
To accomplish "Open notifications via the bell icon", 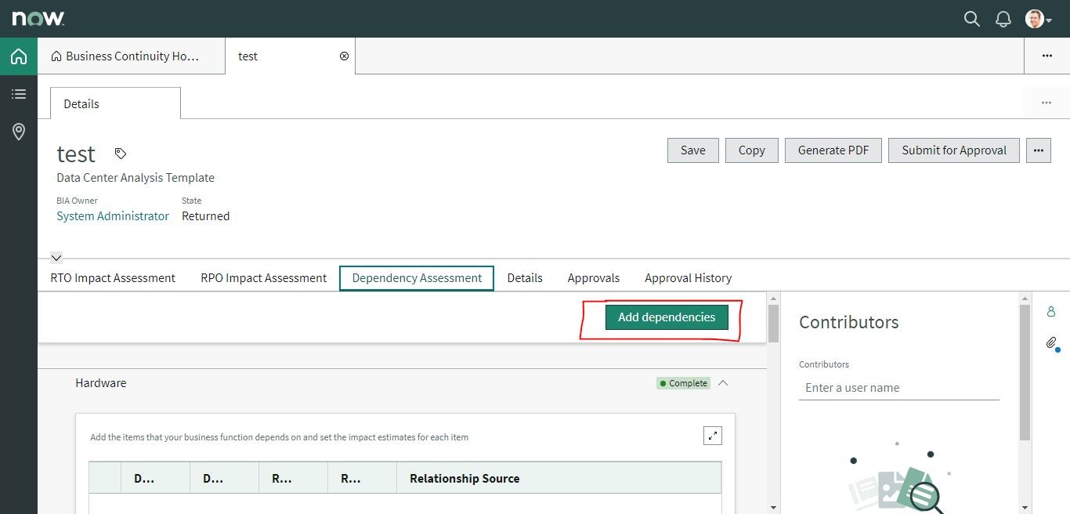I will pos(1003,19).
